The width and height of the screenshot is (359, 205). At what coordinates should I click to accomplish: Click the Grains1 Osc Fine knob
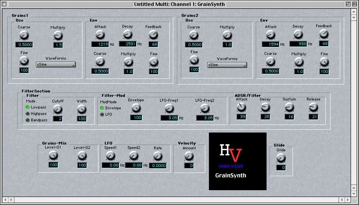(24, 61)
